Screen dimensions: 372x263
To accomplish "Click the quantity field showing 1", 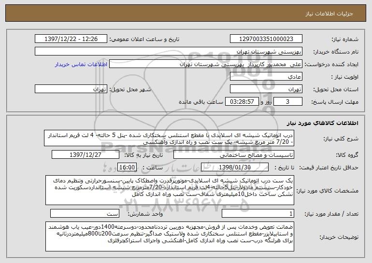I will (258, 213).
